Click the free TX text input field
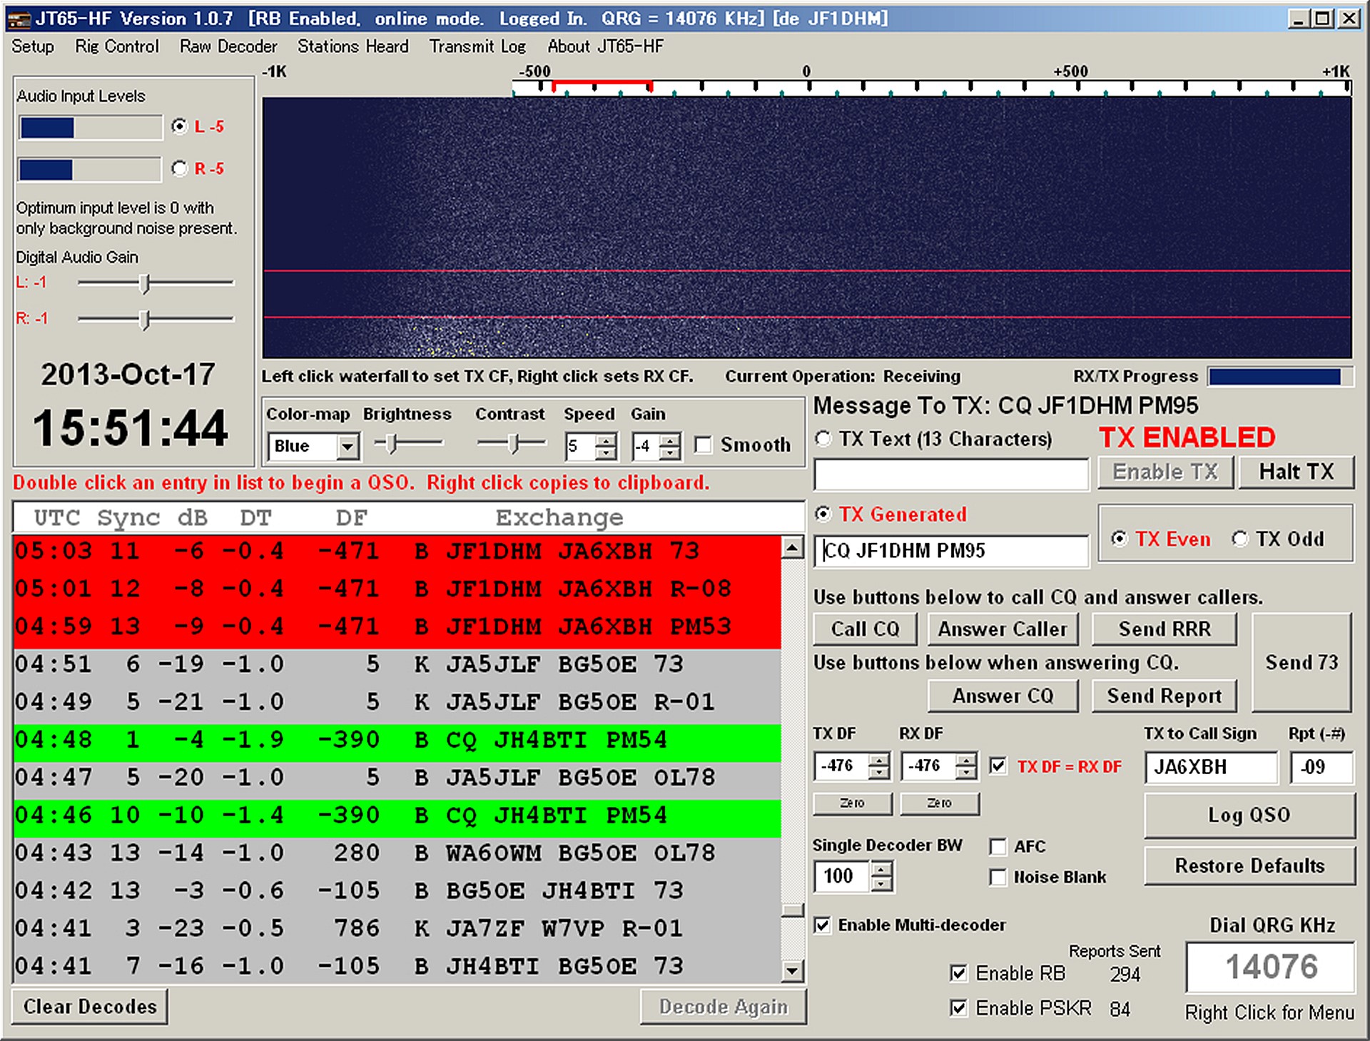Viewport: 1370px width, 1041px height. 951,474
